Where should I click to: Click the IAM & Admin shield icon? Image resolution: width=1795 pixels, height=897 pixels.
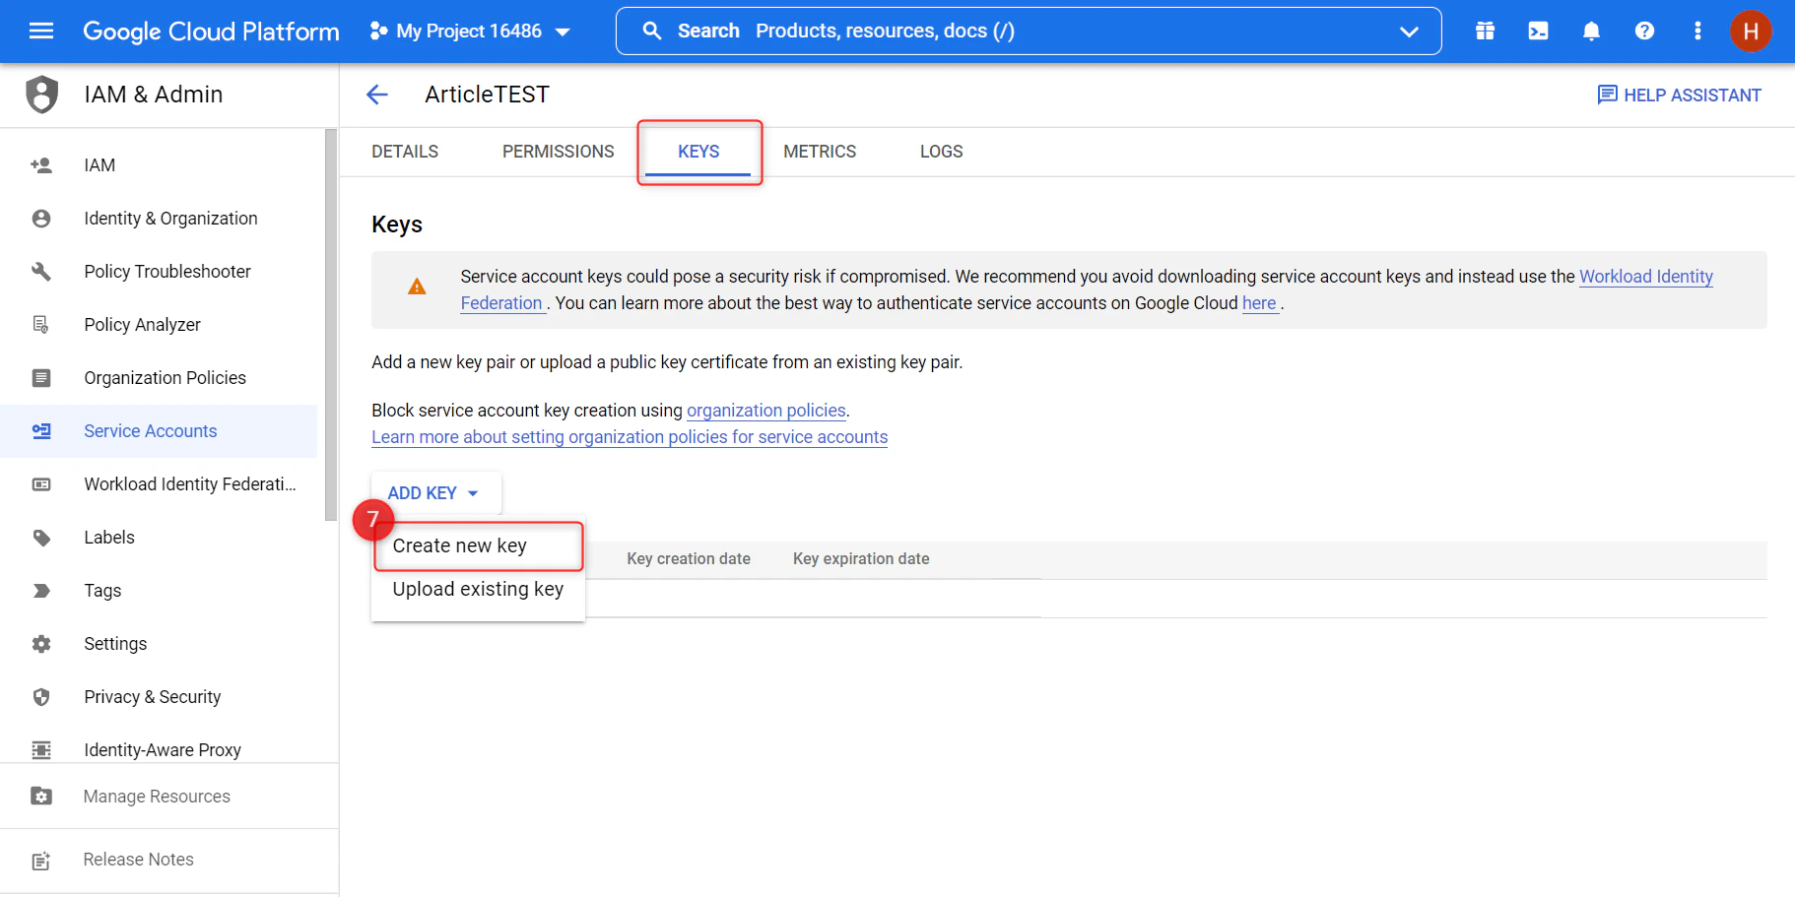pyautogui.click(x=41, y=95)
